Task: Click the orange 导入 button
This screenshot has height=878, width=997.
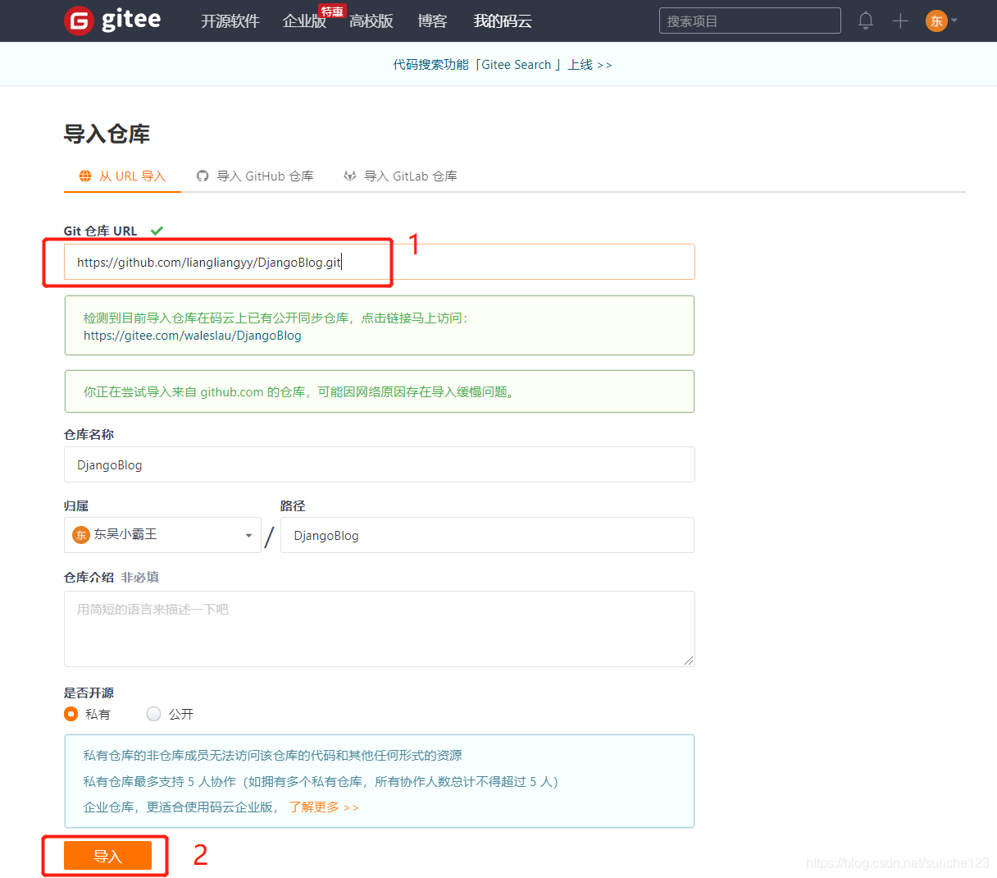Action: coord(107,856)
